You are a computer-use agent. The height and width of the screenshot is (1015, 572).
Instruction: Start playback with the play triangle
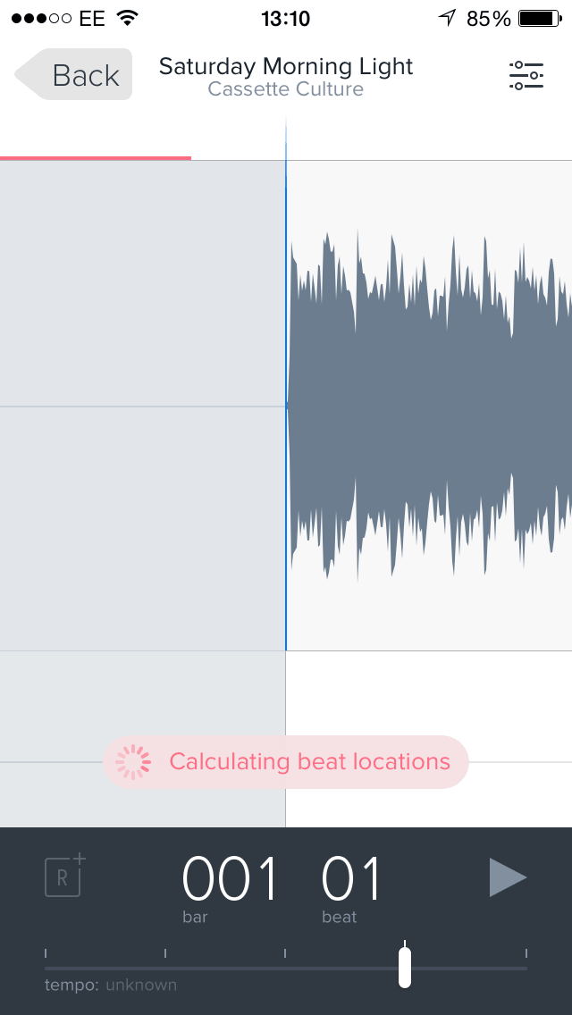[x=508, y=877]
